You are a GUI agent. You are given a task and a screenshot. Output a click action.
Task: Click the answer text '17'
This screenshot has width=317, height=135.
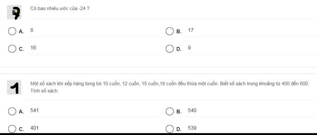(x=191, y=31)
